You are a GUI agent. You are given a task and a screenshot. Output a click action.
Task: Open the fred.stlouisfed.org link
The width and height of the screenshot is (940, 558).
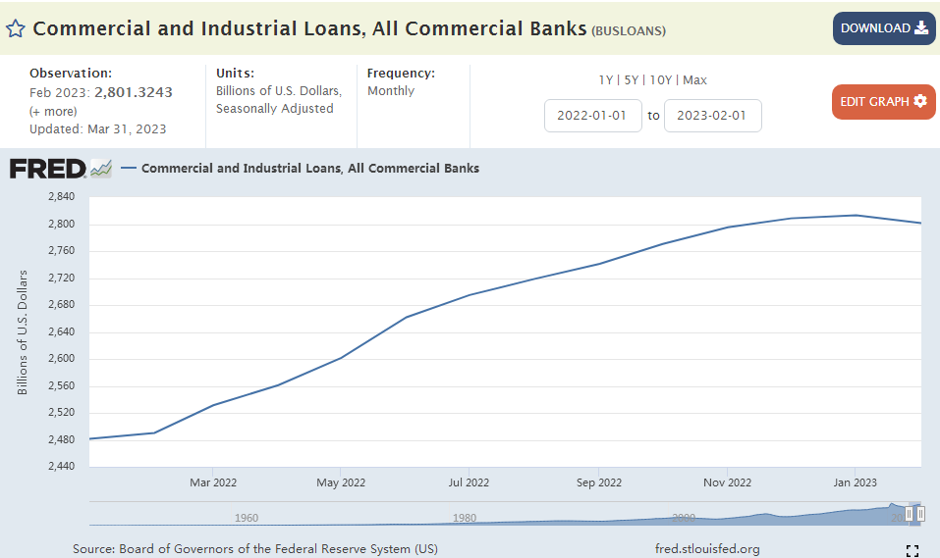[x=706, y=549]
